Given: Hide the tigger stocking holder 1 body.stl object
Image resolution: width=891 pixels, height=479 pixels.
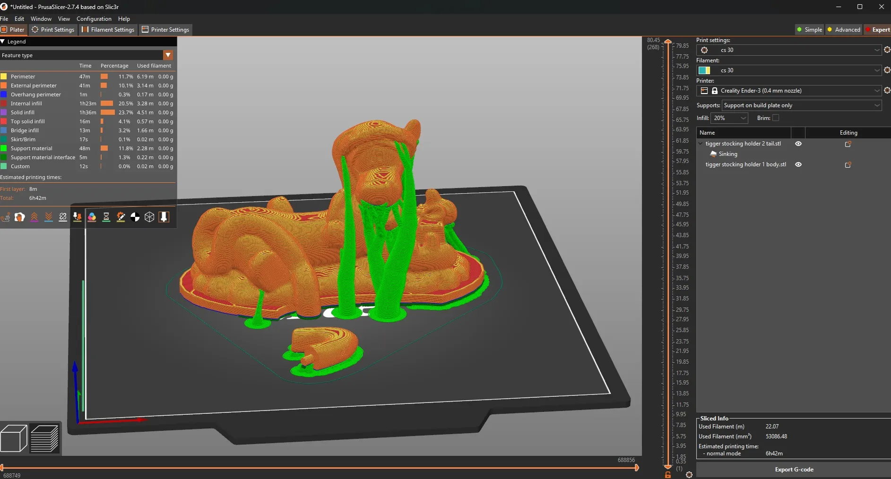Looking at the screenshot, I should (x=798, y=165).
